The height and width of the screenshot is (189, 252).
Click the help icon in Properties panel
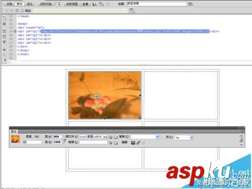click(241, 137)
